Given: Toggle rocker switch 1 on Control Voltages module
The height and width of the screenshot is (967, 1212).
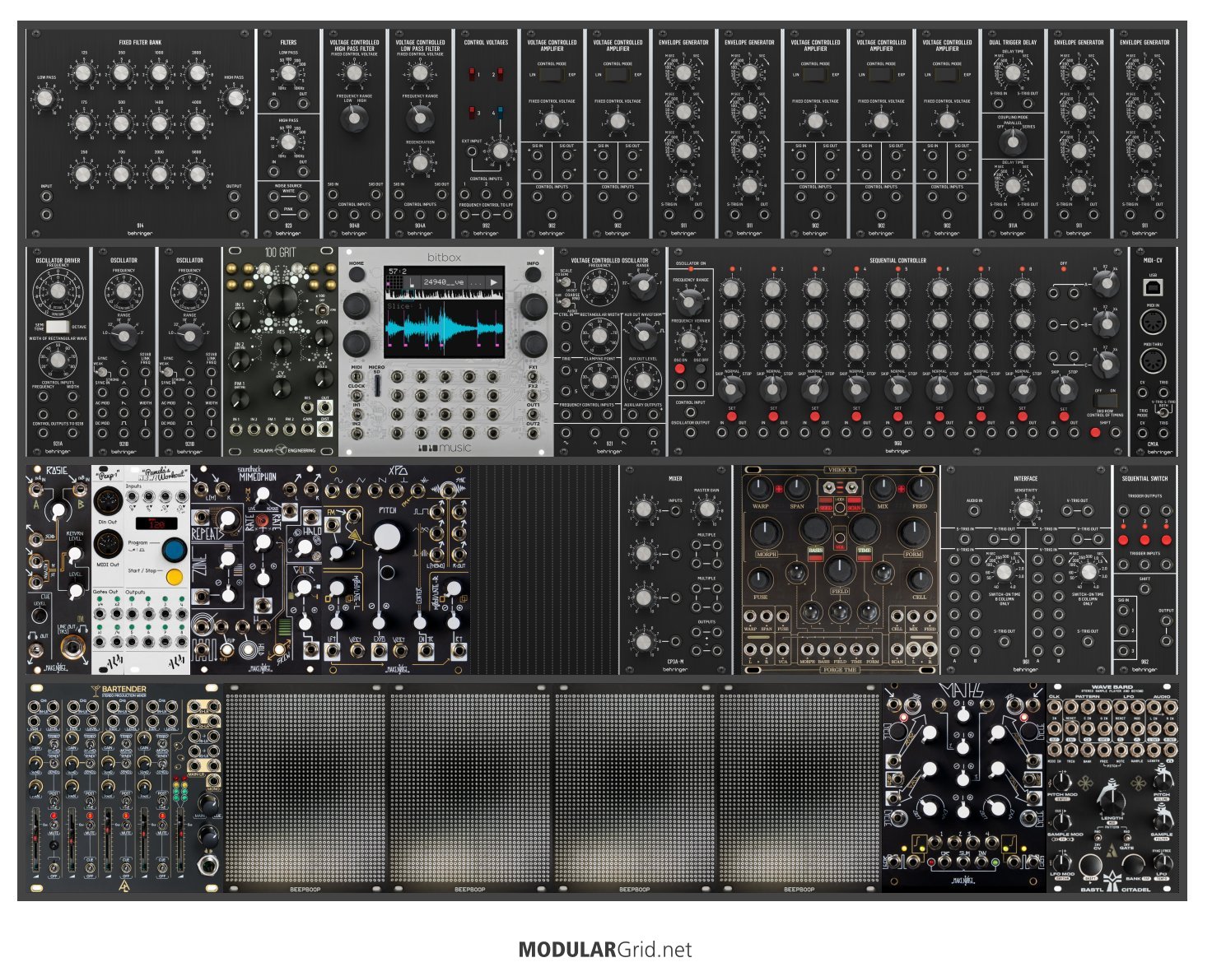Looking at the screenshot, I should click(x=473, y=75).
